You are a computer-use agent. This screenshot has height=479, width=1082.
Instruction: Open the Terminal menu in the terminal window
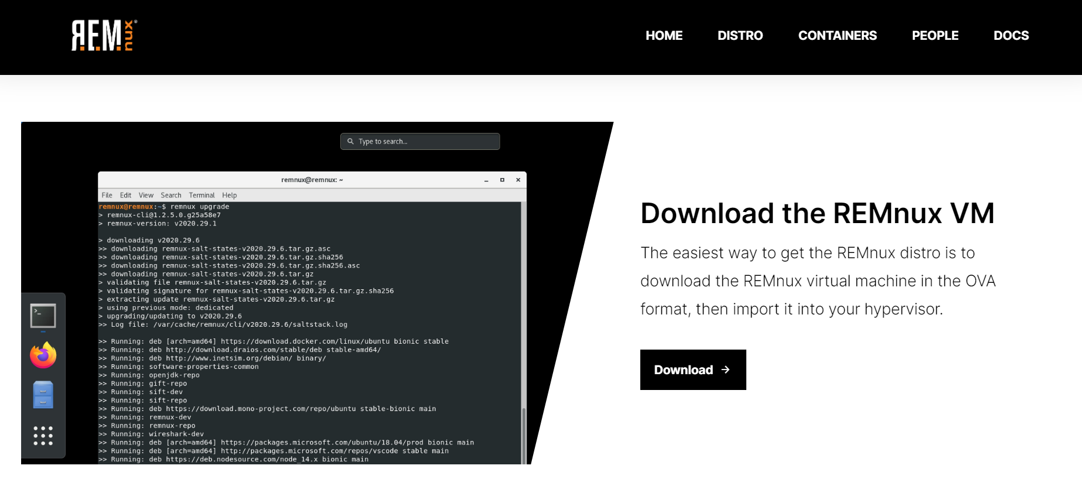pyautogui.click(x=202, y=195)
